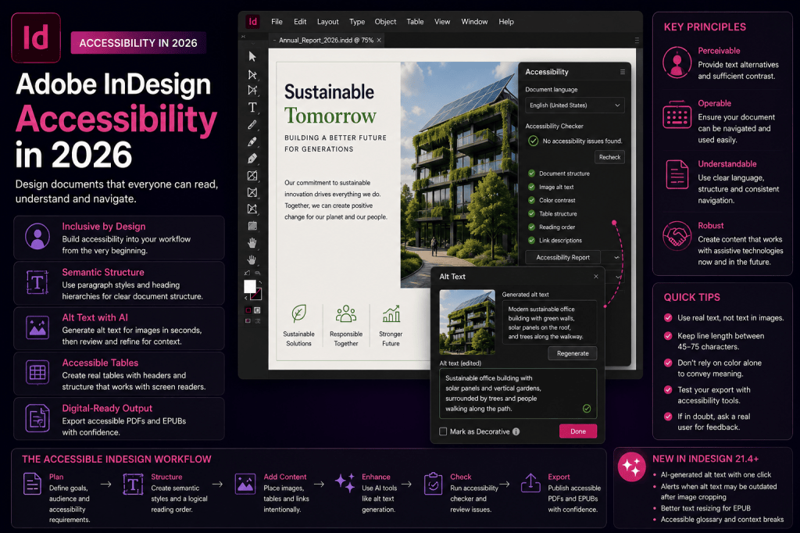800x533 pixels.
Task: Click the Export step upload icon
Action: (530, 483)
